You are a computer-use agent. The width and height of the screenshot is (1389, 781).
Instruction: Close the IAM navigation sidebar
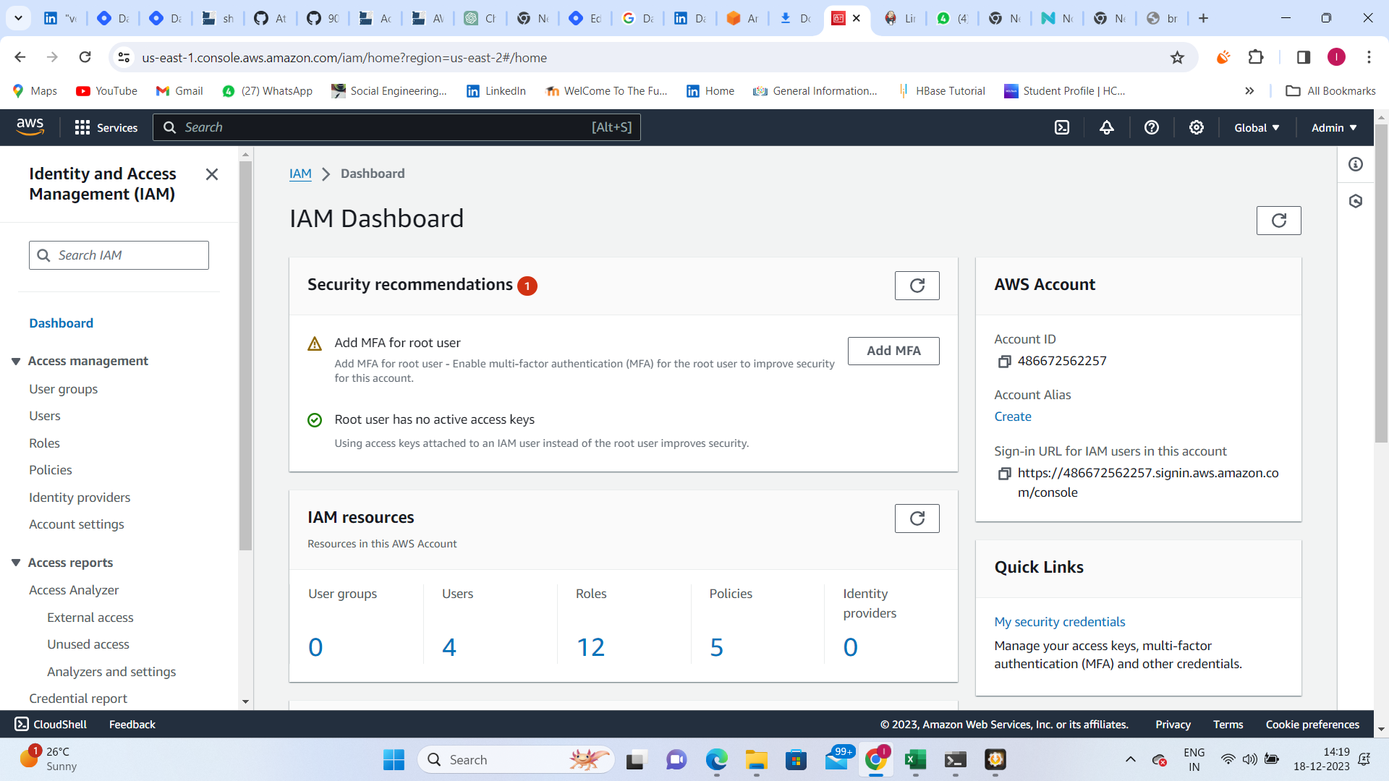[x=212, y=174]
